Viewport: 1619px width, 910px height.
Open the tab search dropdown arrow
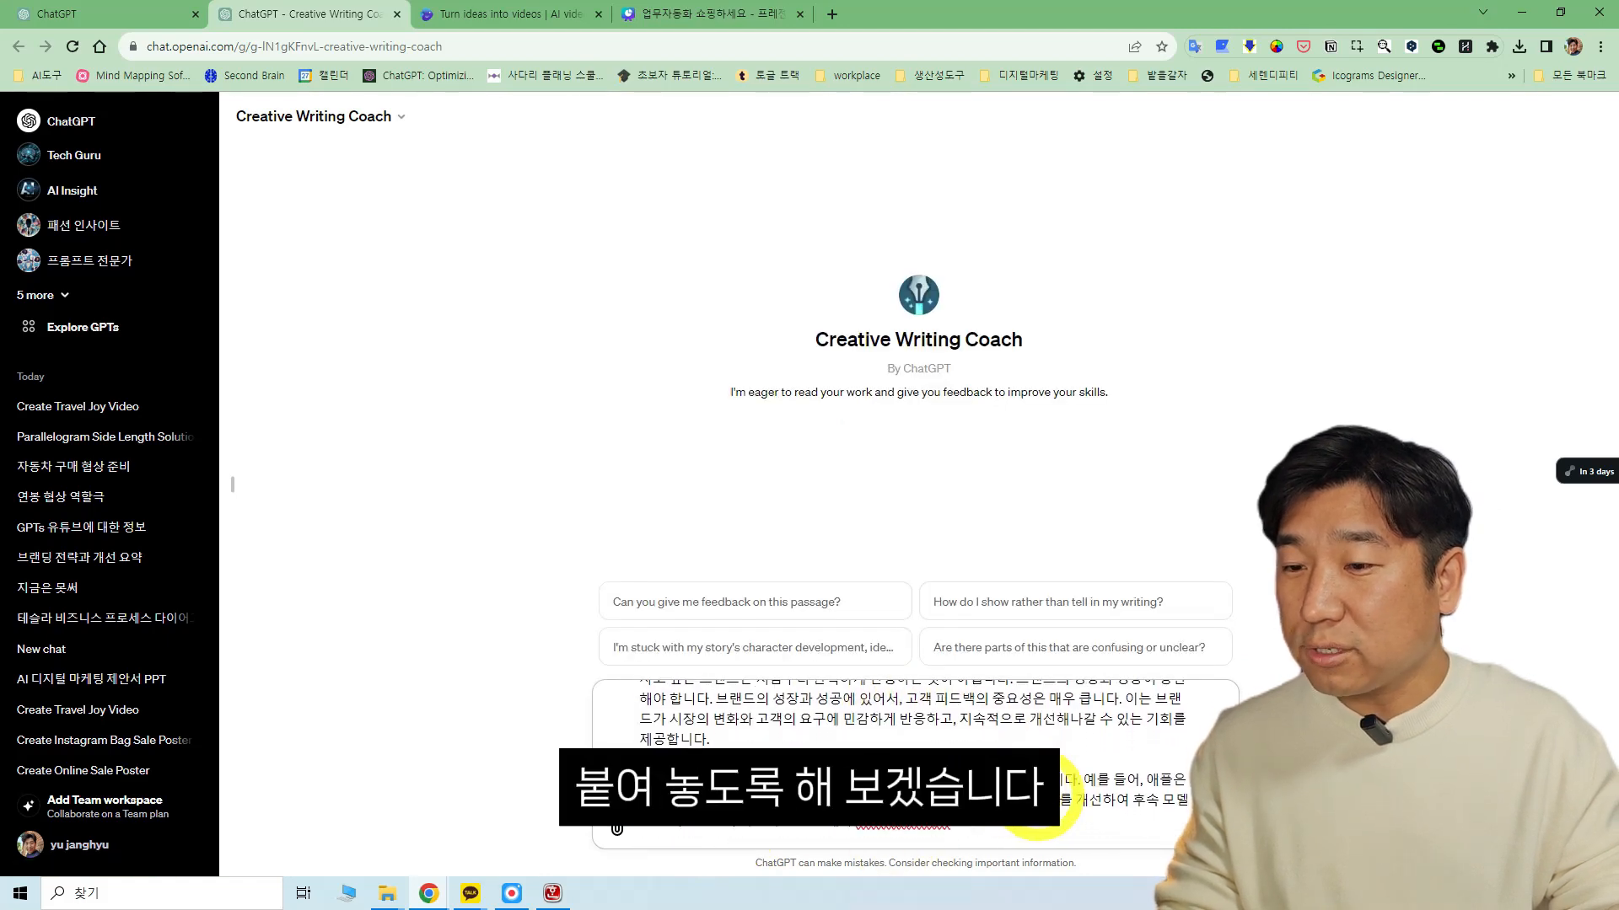click(x=1483, y=13)
